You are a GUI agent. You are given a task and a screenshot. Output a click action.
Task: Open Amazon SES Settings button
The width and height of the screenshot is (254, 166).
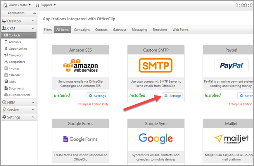97,96
